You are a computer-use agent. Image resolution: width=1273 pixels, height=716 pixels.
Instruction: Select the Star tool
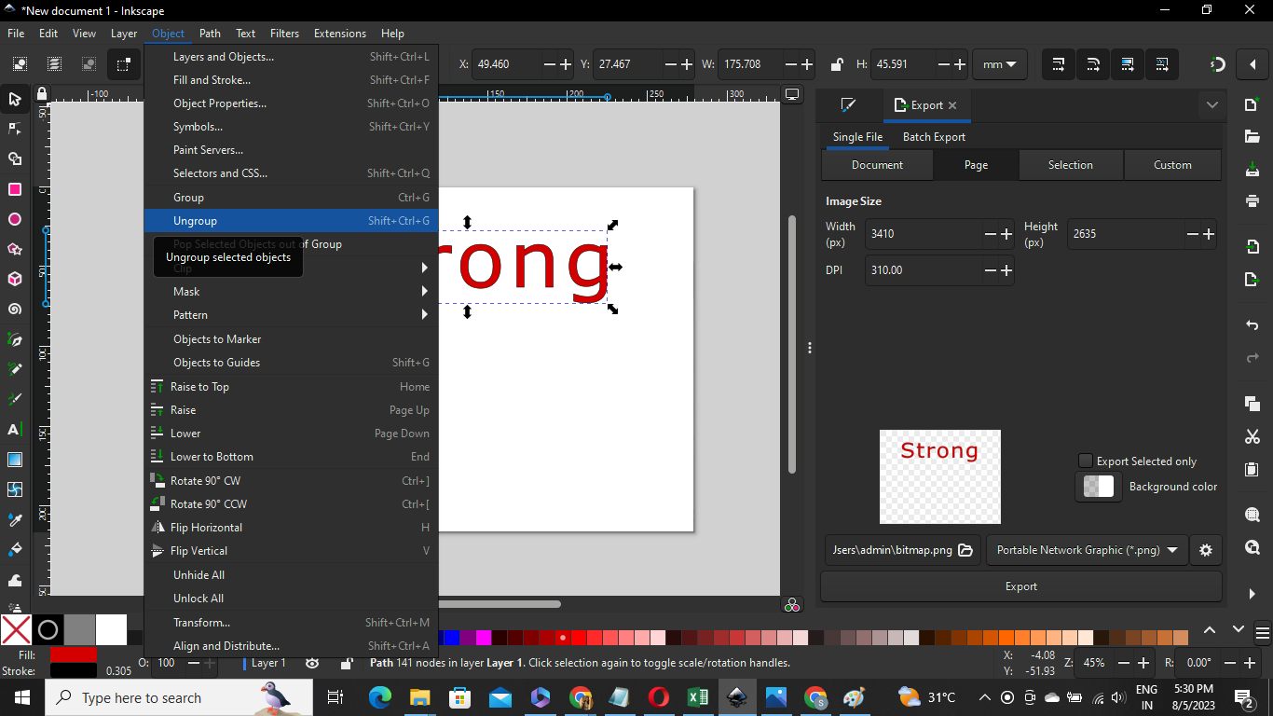tap(14, 249)
